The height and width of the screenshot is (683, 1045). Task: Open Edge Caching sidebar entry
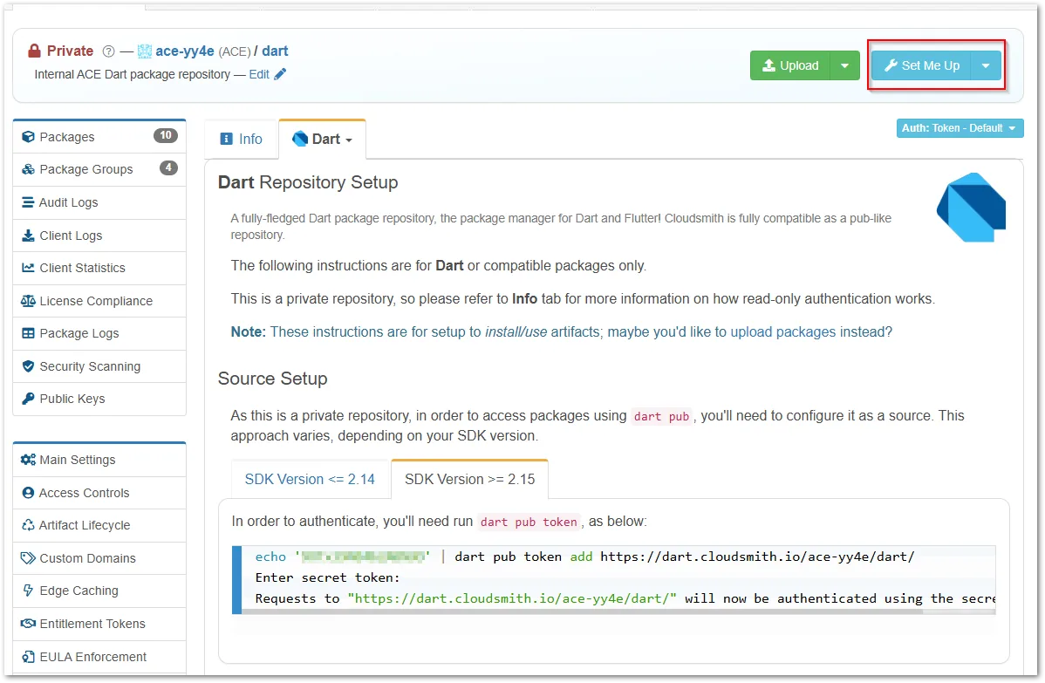[x=99, y=591]
